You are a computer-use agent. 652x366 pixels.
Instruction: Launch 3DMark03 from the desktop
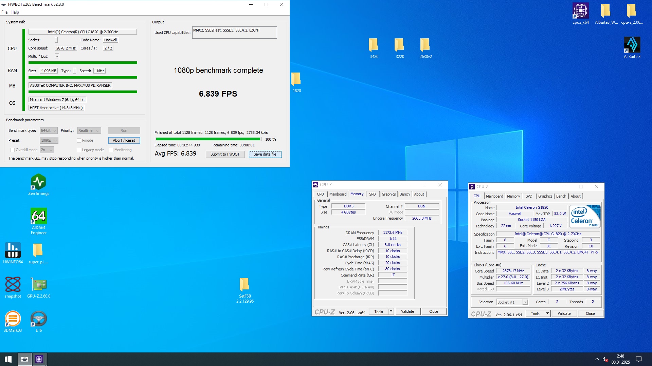click(13, 322)
